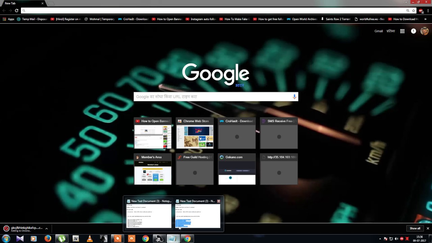Open the SMS Receive Free tile

tap(279, 133)
